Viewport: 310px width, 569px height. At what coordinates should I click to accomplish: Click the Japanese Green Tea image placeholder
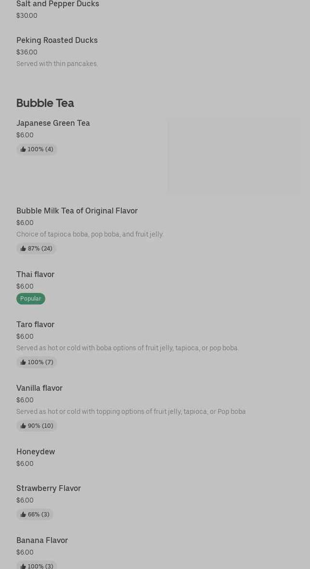coord(234,156)
